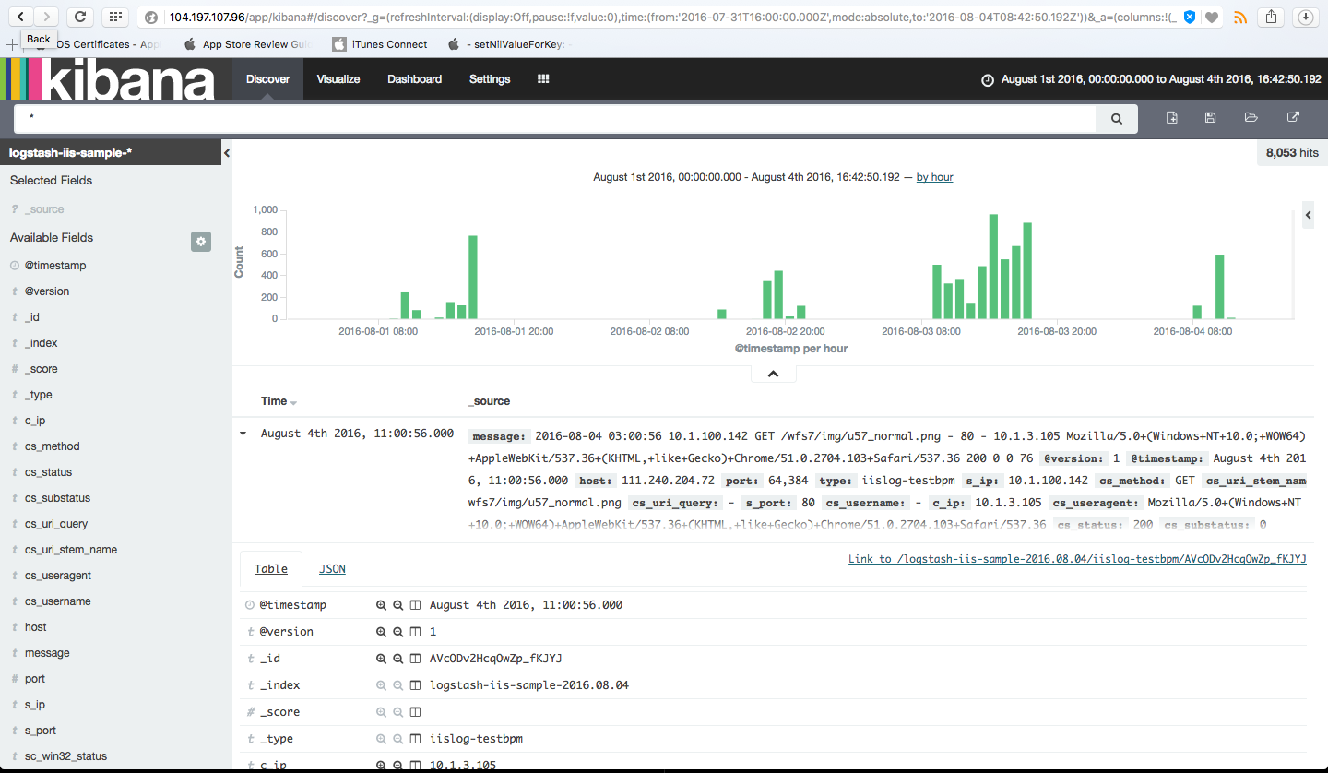Reload the browser page
1328x773 pixels.
tap(80, 17)
